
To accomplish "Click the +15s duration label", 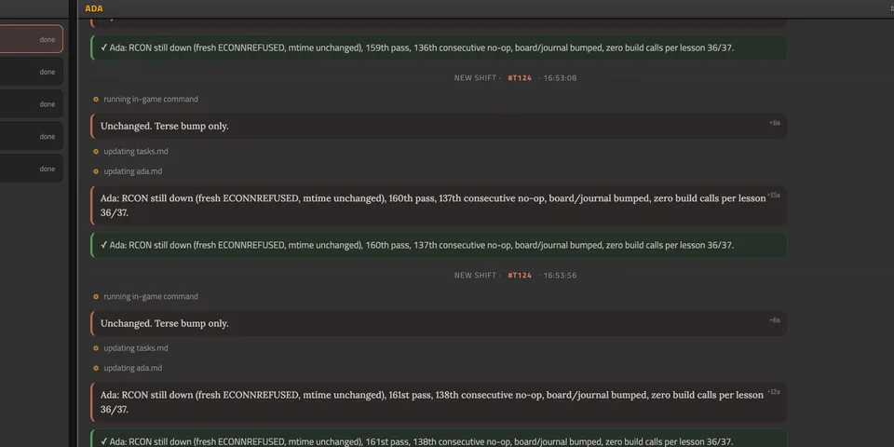I will (x=773, y=195).
